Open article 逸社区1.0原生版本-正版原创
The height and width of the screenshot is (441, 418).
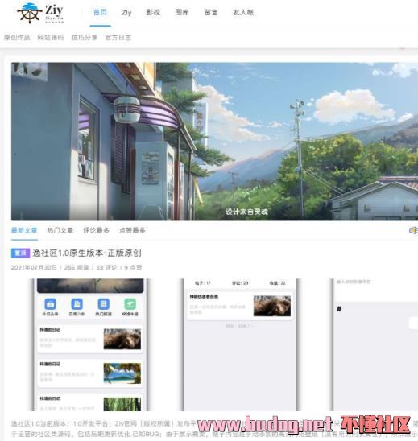click(87, 253)
